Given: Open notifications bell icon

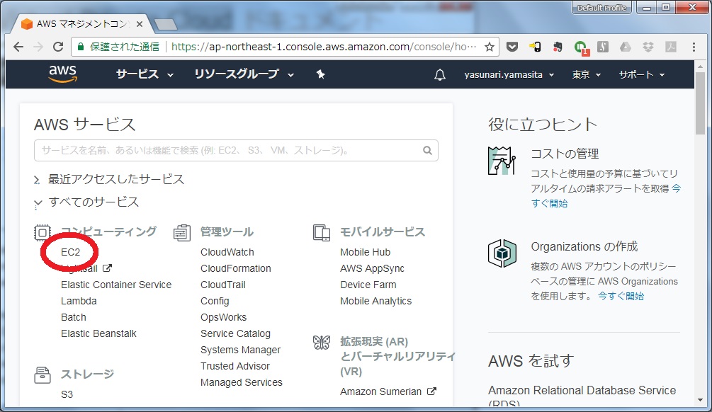Looking at the screenshot, I should 439,75.
